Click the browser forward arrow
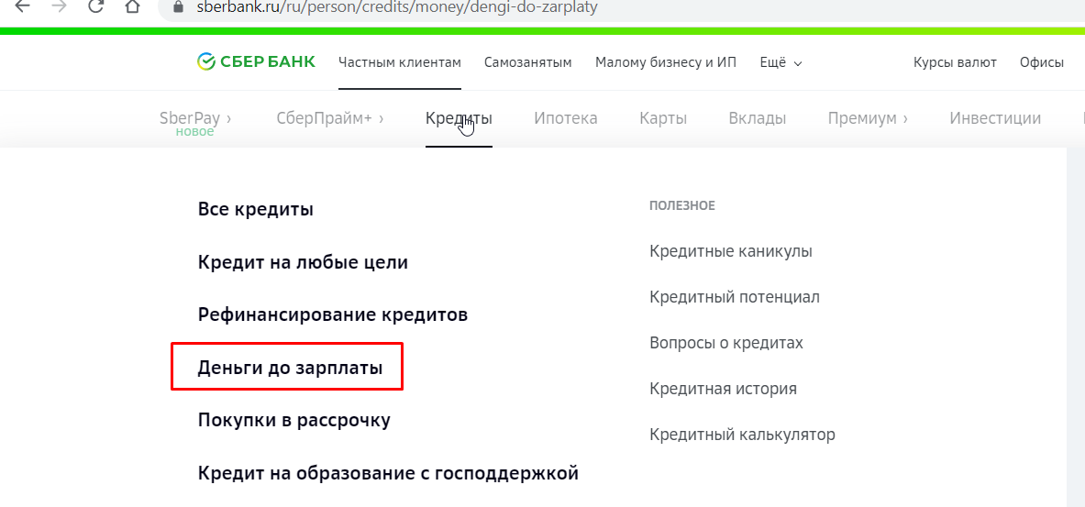This screenshot has height=507, width=1085. 59,7
